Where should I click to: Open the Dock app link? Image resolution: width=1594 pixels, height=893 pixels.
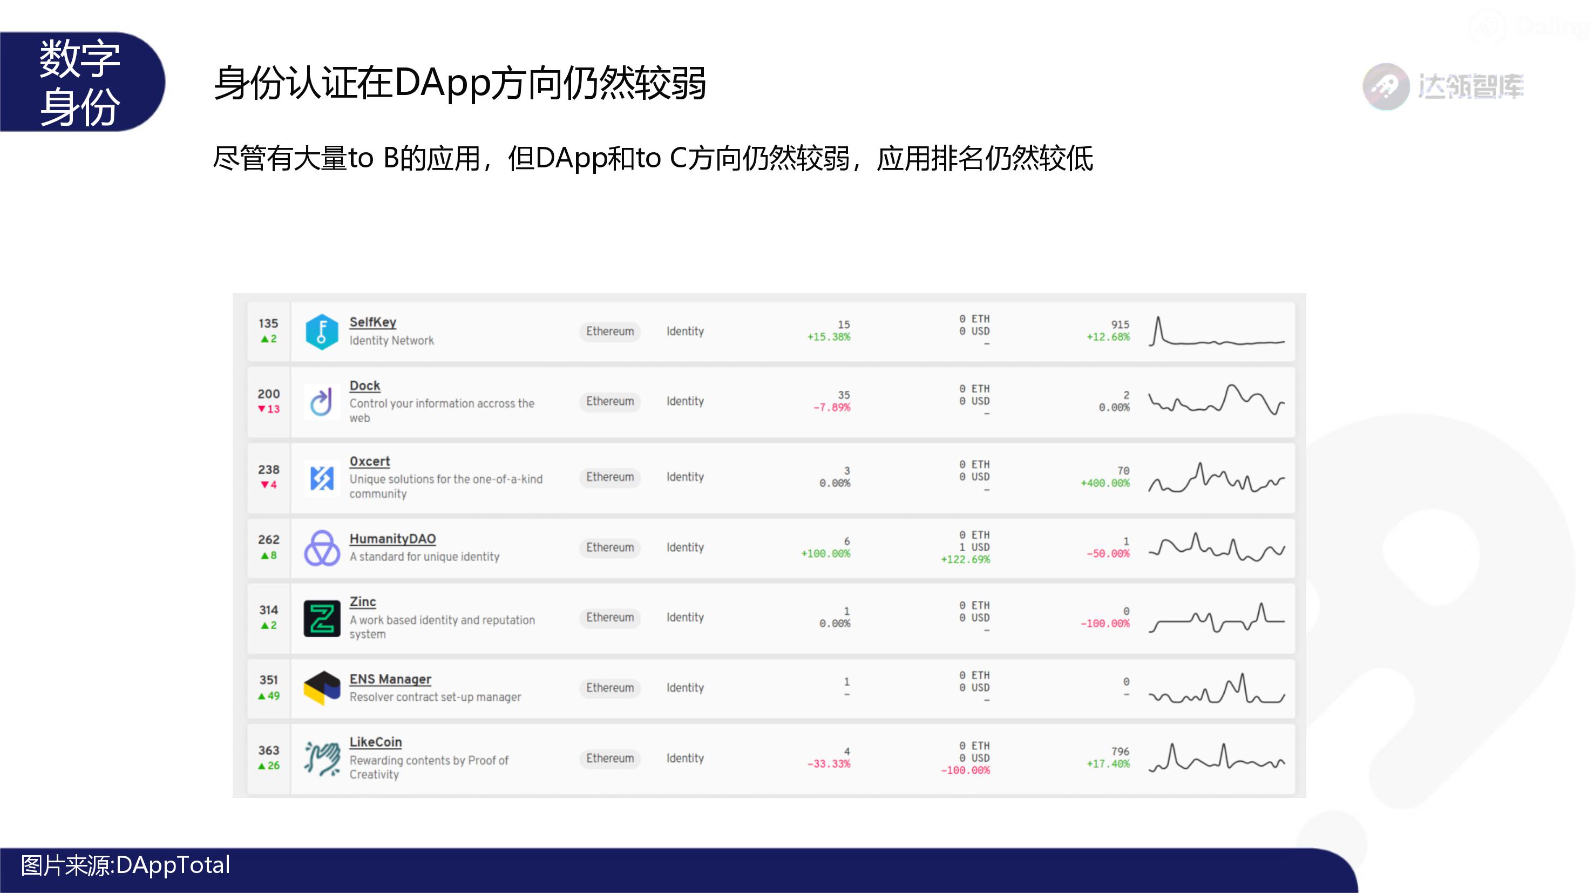[x=364, y=385]
